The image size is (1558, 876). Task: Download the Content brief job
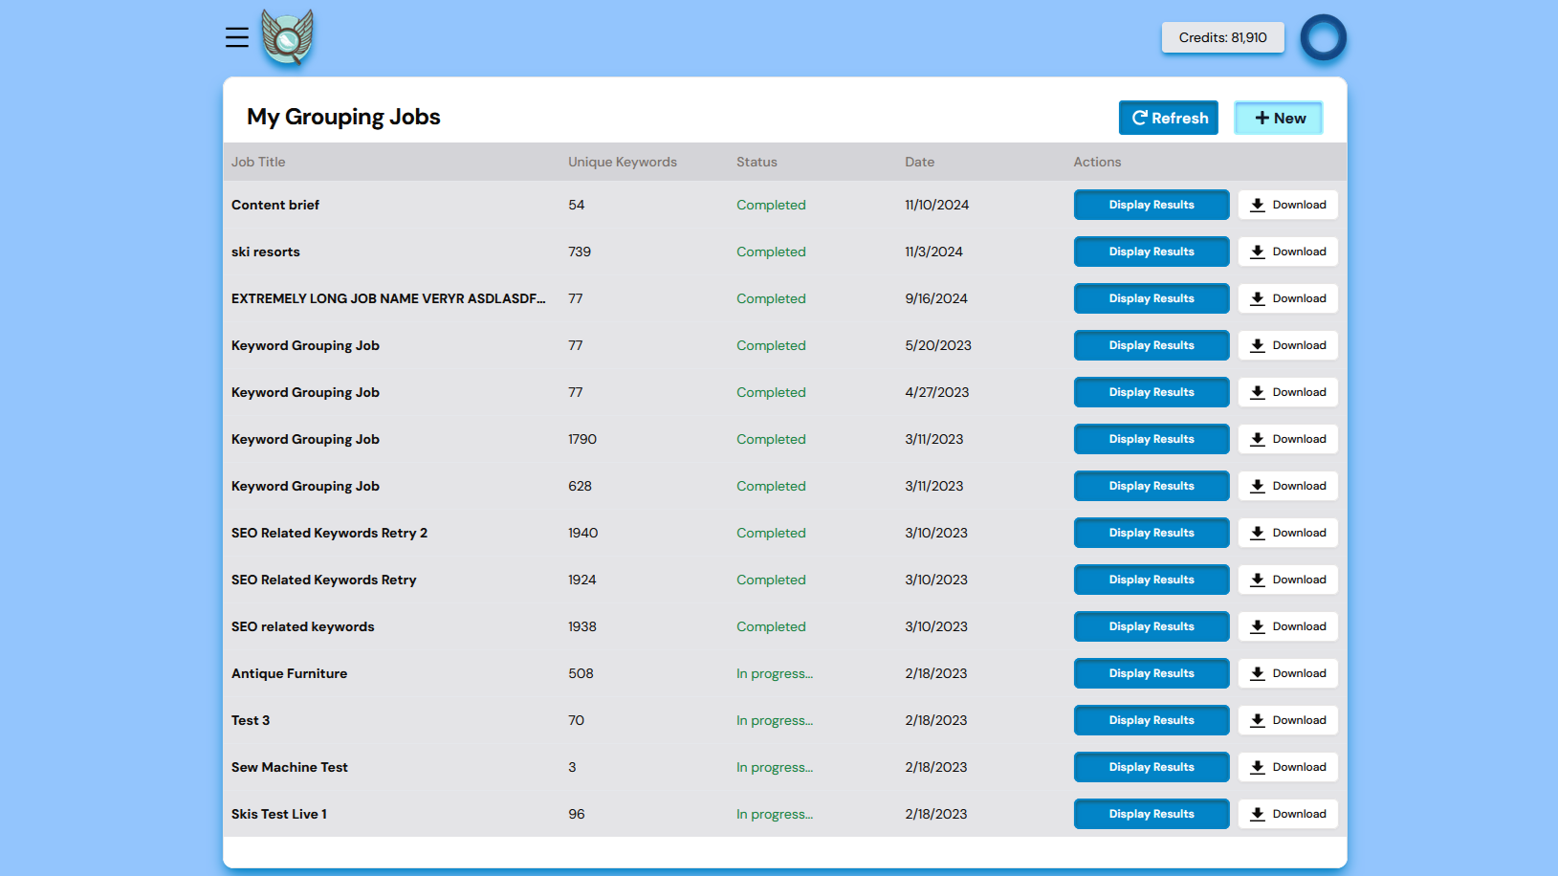1287,205
